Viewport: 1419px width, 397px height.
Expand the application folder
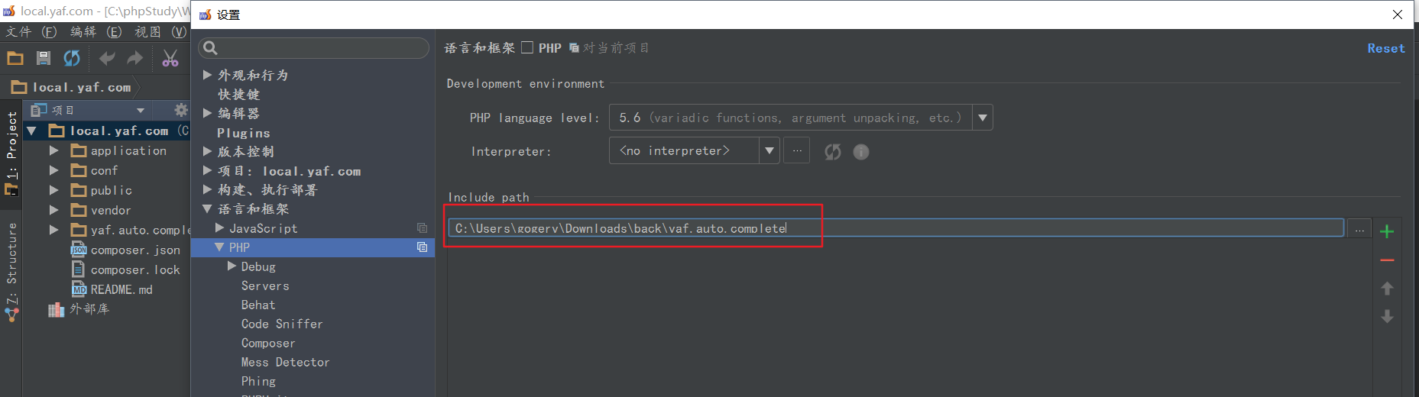pos(54,150)
